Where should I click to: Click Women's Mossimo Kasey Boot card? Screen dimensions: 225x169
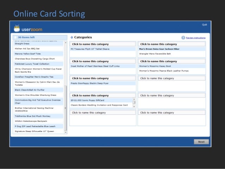[172, 66]
